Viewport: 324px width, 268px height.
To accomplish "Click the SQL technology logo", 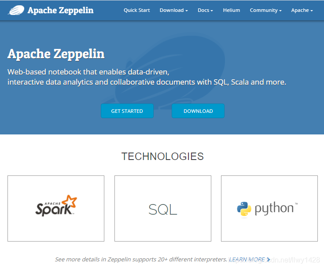I will pos(162,209).
